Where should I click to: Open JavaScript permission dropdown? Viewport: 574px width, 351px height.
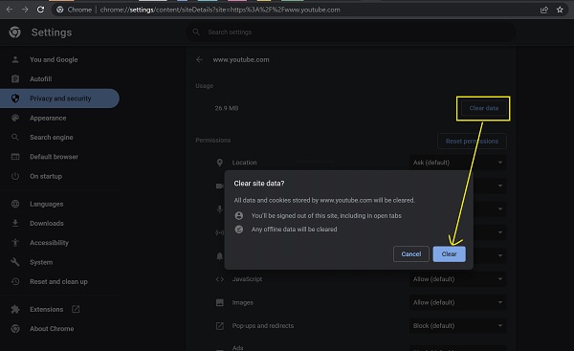pos(457,279)
